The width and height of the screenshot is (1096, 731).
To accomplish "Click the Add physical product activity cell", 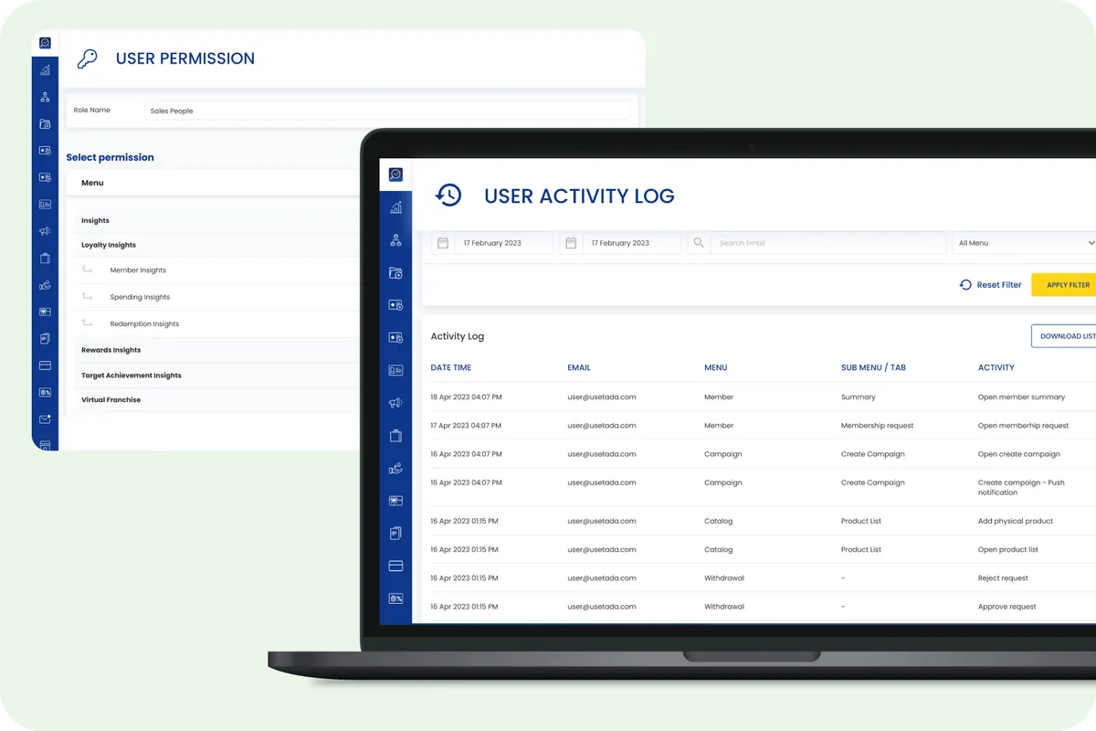I will point(1016,521).
